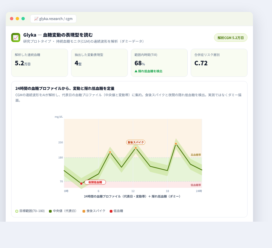Image resolution: width=272 pixels, height=248 pixels.
Task: Click the Glyka chart logo icon
Action: pyautogui.click(x=16, y=38)
